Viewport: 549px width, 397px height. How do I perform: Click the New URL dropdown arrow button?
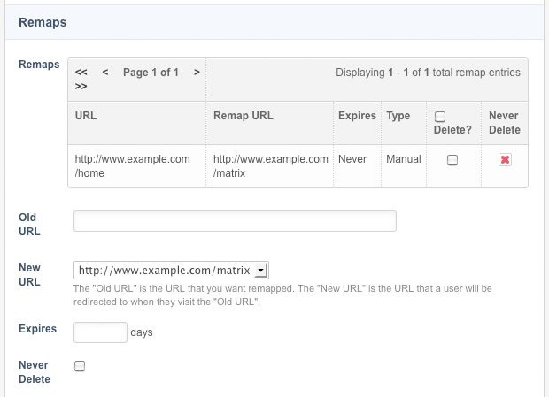[261, 271]
